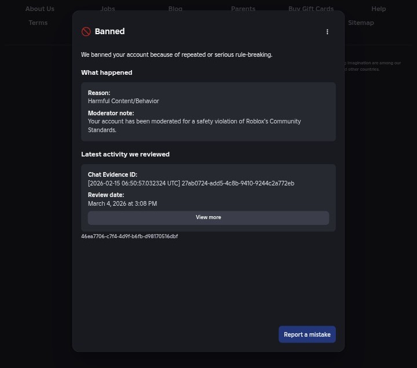Click the 'March 4, 2026 at 3:08 PM' date
This screenshot has height=368, width=417.
coord(122,203)
